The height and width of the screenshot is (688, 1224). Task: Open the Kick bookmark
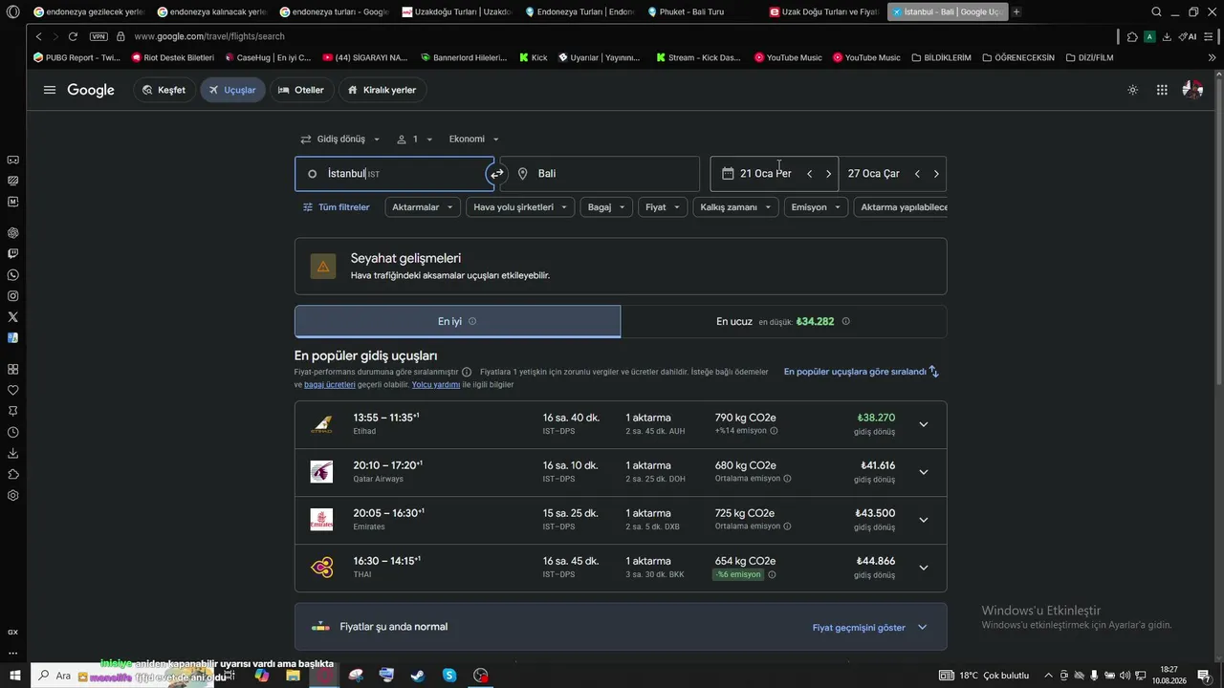[x=534, y=57]
